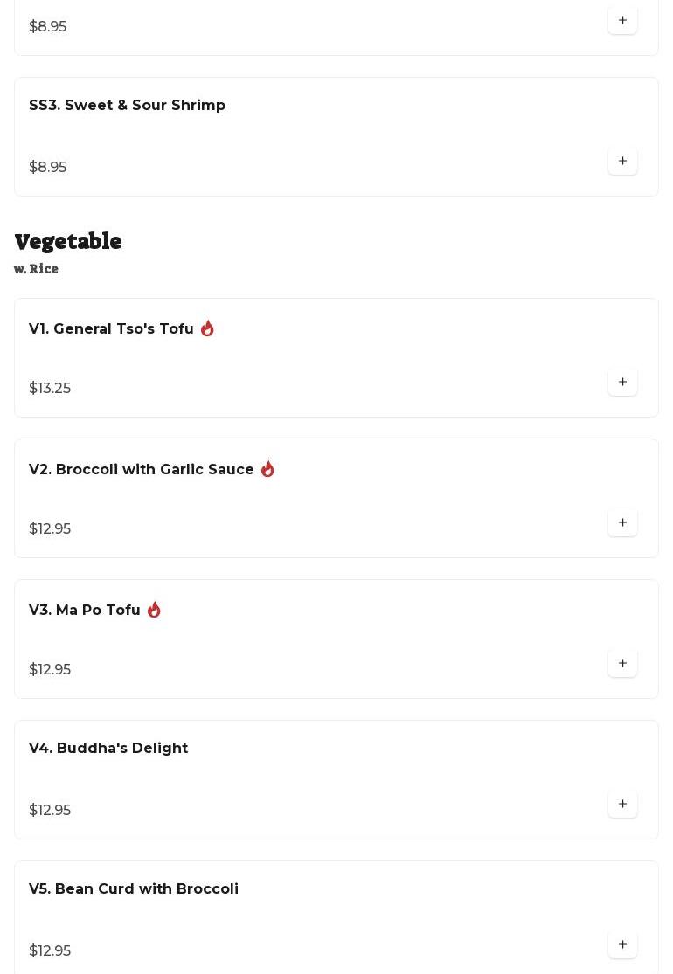The width and height of the screenshot is (673, 974).
Task: Click the $13.25 price label
Action: point(50,389)
